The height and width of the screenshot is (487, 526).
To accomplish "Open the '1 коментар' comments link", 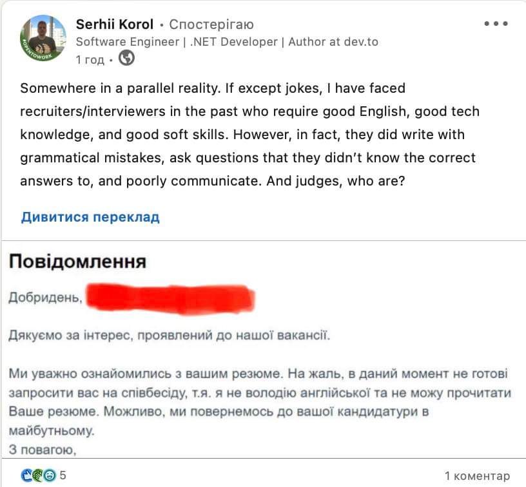I will [477, 476].
